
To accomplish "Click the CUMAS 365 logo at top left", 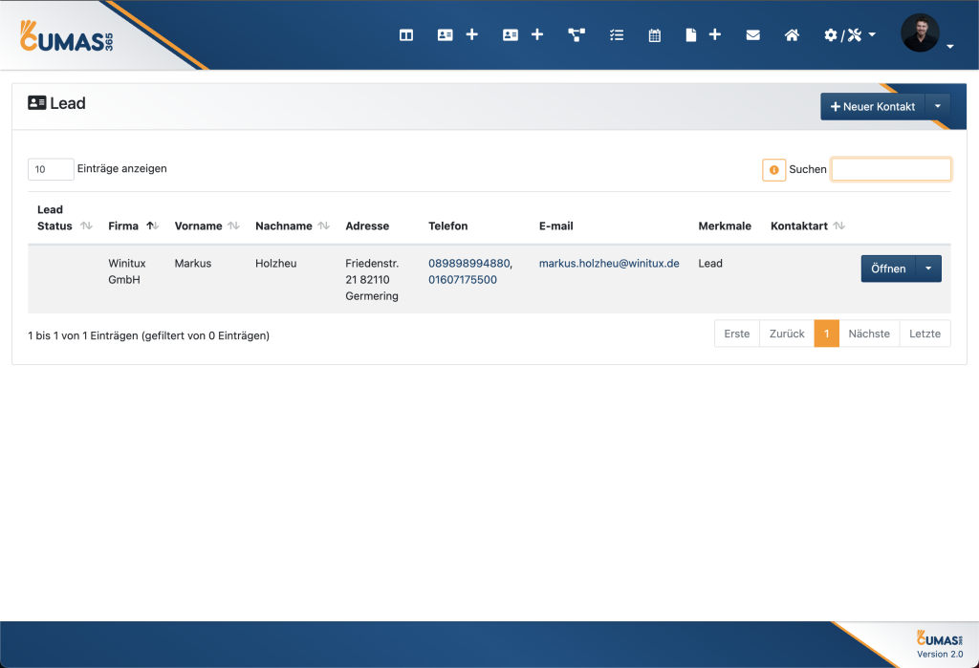I will [x=68, y=36].
